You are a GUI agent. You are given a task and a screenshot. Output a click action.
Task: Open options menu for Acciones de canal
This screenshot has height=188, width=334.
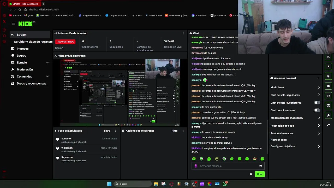click(318, 78)
